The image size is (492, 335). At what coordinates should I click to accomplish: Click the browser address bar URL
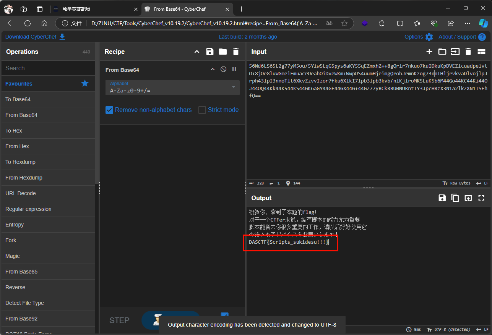pos(205,23)
